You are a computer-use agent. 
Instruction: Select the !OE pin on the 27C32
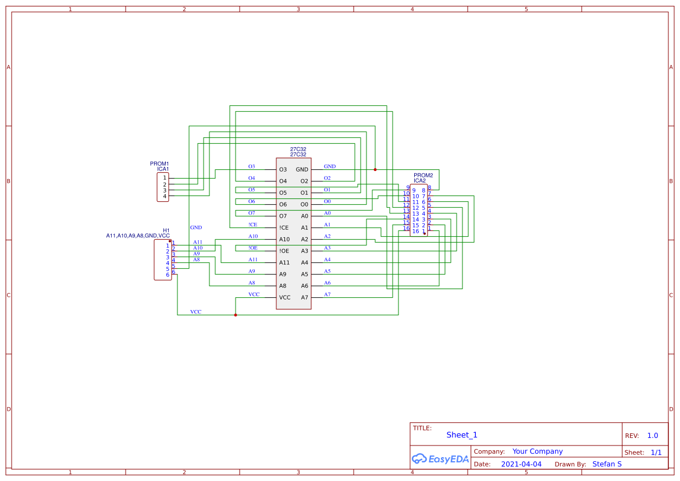[x=284, y=251]
